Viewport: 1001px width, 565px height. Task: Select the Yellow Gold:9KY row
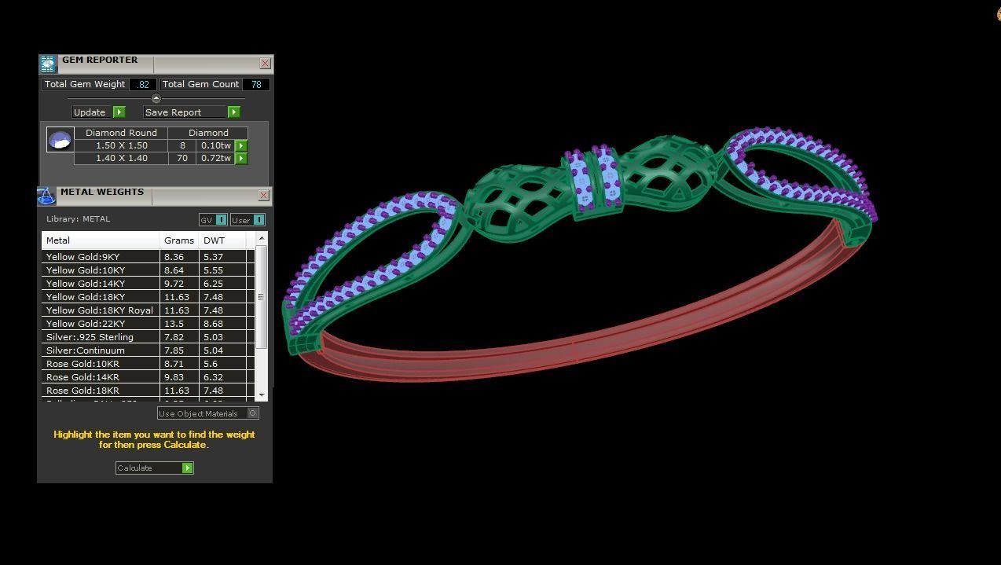pyautogui.click(x=148, y=257)
